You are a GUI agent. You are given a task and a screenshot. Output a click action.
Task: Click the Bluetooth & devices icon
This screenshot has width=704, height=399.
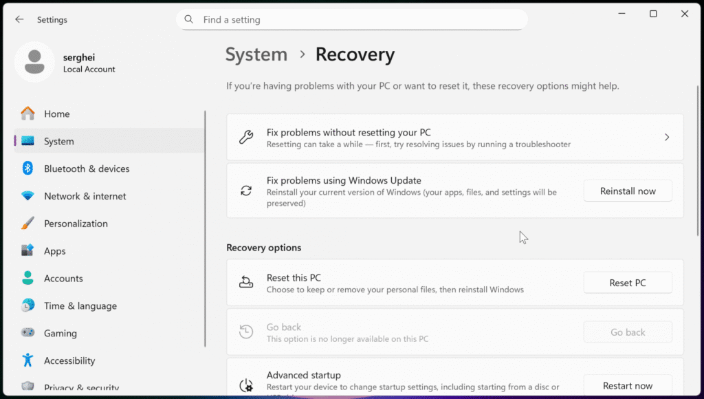pos(27,169)
